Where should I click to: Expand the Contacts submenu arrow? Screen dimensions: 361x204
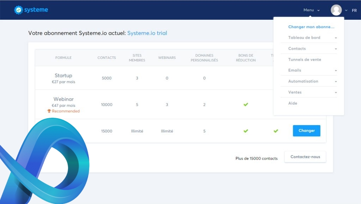(336, 49)
